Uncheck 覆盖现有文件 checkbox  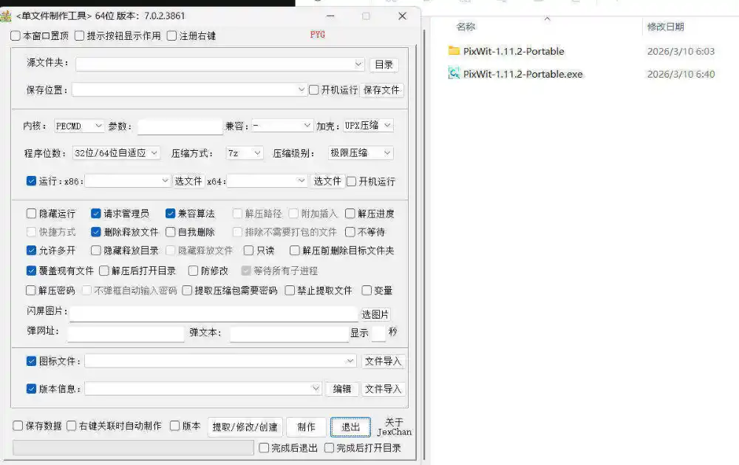pos(31,271)
